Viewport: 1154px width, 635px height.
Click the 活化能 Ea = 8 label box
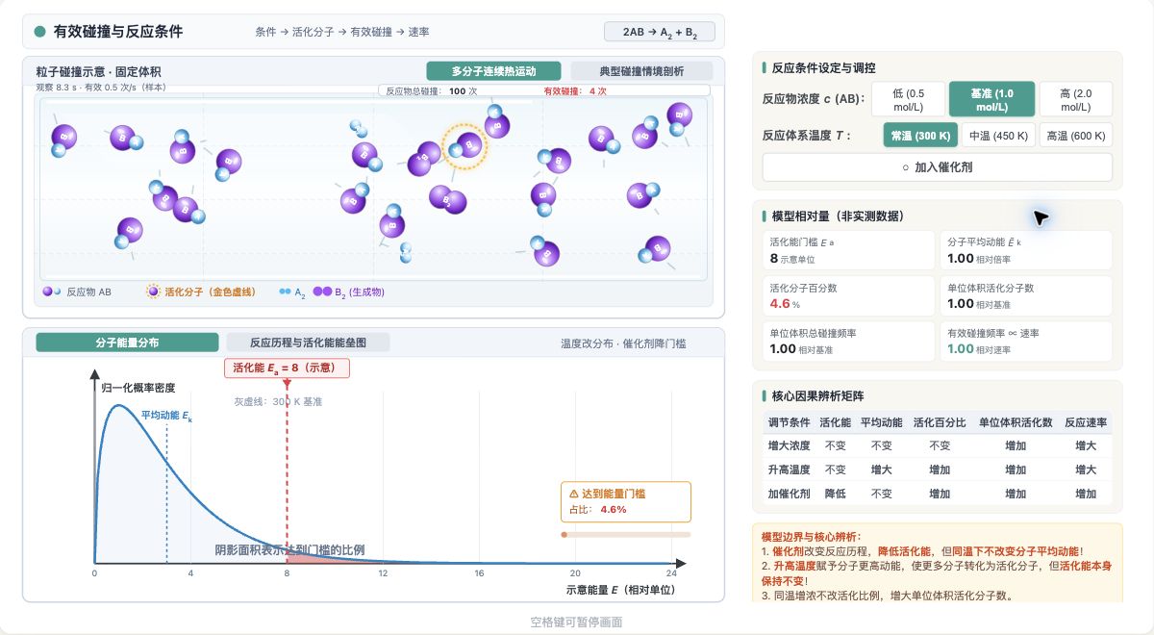click(x=287, y=368)
